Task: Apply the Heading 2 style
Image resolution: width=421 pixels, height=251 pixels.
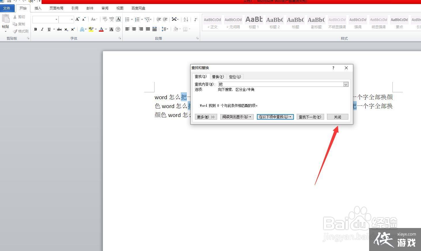Action: [275, 22]
